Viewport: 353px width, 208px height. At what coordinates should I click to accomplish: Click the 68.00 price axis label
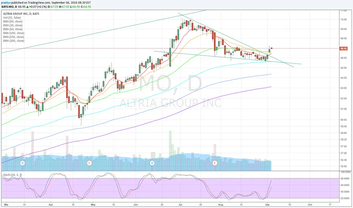tap(344, 39)
